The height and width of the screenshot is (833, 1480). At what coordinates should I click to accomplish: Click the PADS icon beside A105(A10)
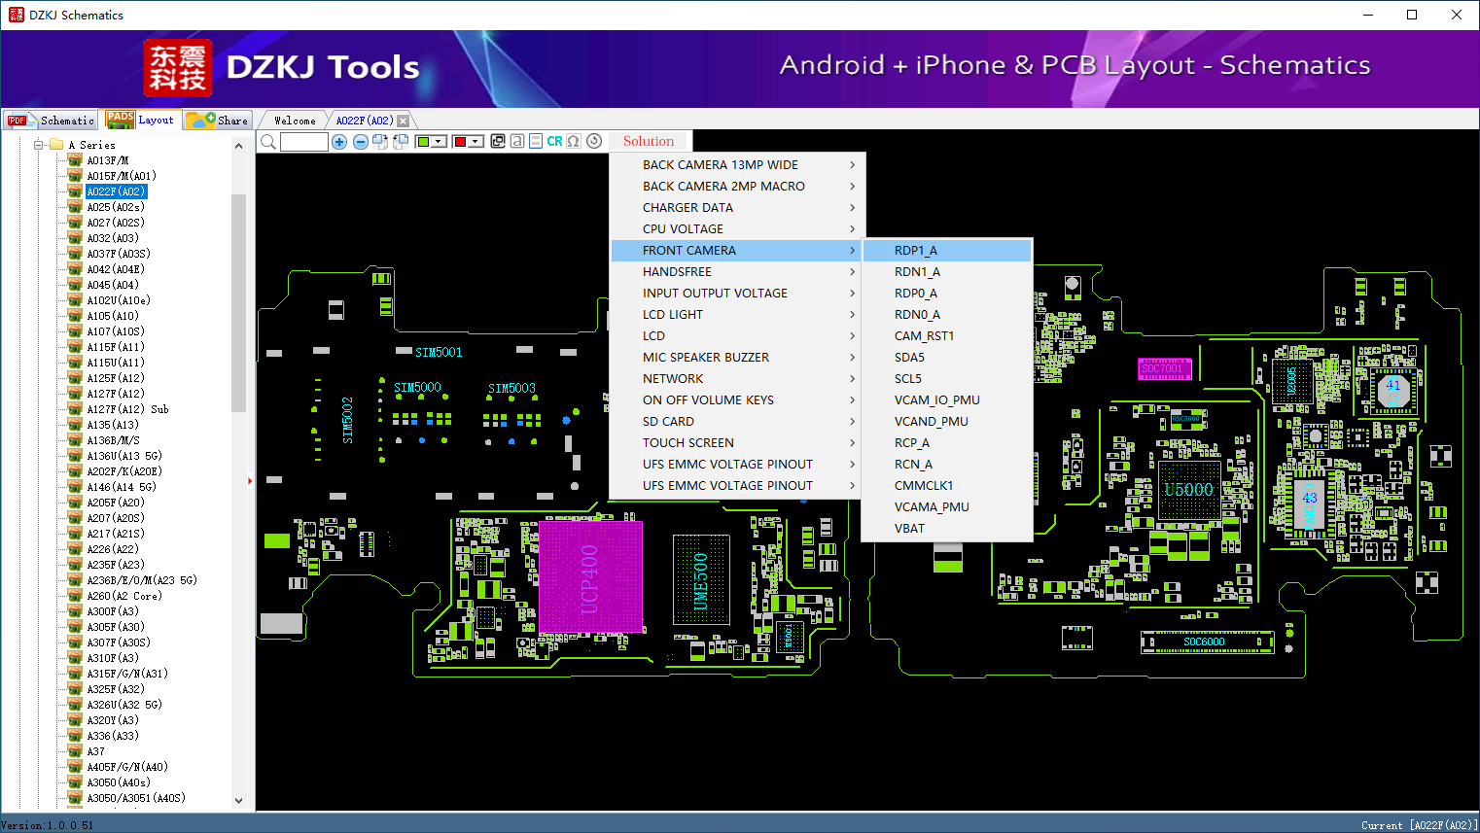pos(75,316)
